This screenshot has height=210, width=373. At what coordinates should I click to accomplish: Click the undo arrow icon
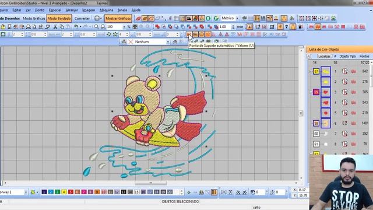pyautogui.click(x=76, y=27)
